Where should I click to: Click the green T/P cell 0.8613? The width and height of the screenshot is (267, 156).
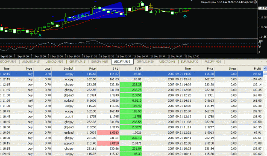coord(131,100)
